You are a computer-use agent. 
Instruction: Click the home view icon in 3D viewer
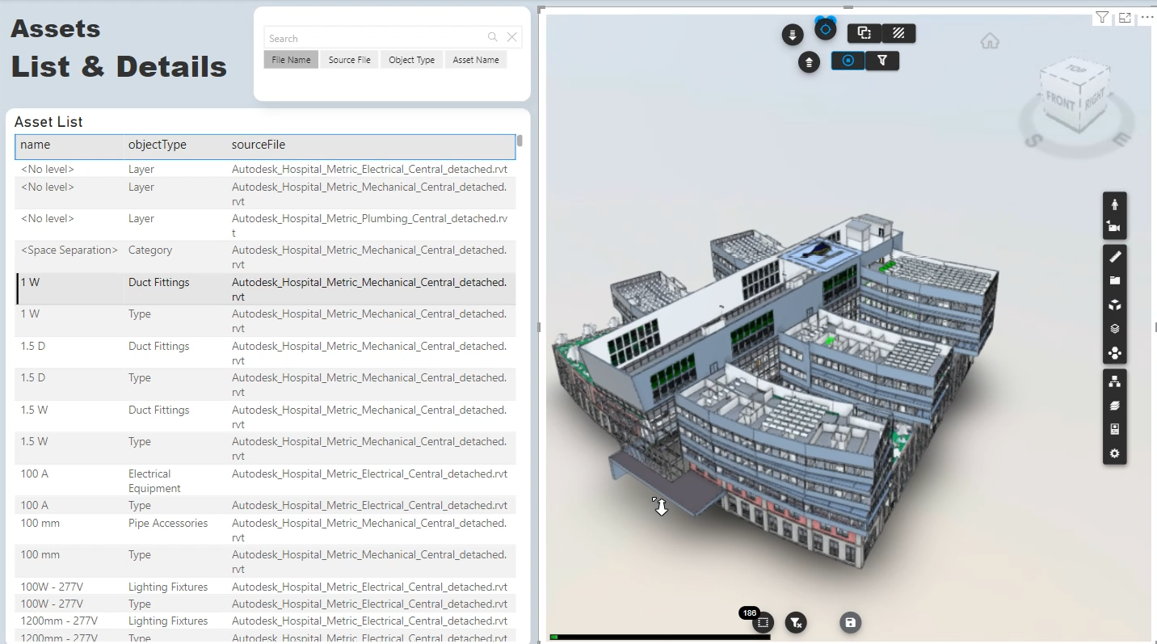[990, 41]
